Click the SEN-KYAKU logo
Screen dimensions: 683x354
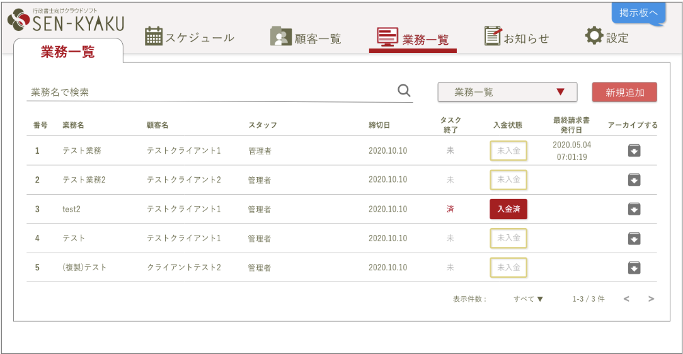click(66, 21)
